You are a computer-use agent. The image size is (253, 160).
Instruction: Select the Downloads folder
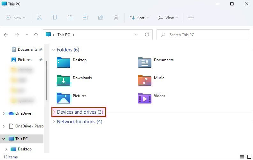point(74,80)
